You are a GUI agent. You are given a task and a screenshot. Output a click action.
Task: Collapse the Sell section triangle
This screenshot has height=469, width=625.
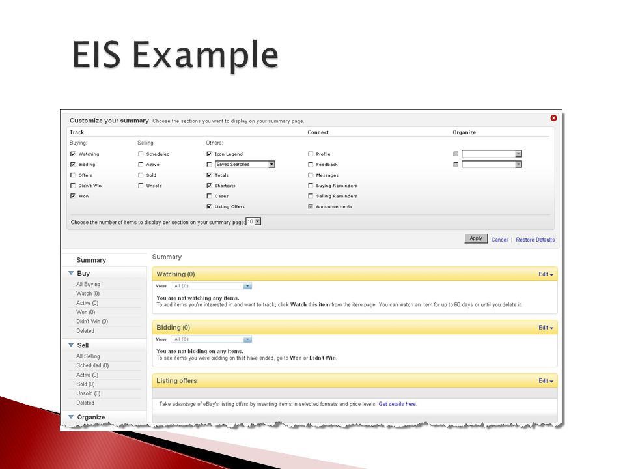click(x=71, y=345)
